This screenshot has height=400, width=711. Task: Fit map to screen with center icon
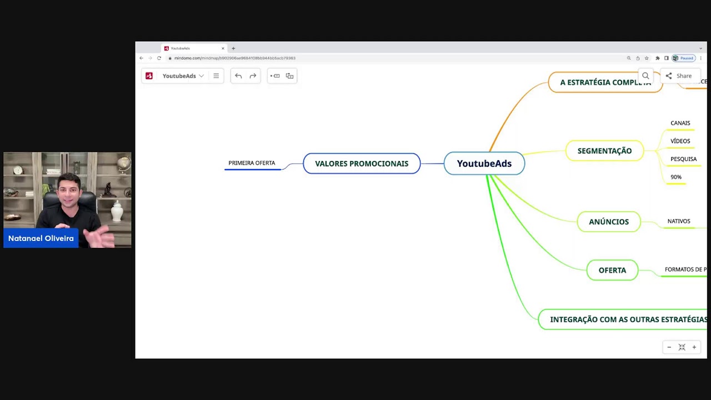(x=682, y=347)
